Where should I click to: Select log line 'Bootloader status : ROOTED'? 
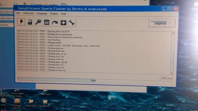click(x=86, y=46)
